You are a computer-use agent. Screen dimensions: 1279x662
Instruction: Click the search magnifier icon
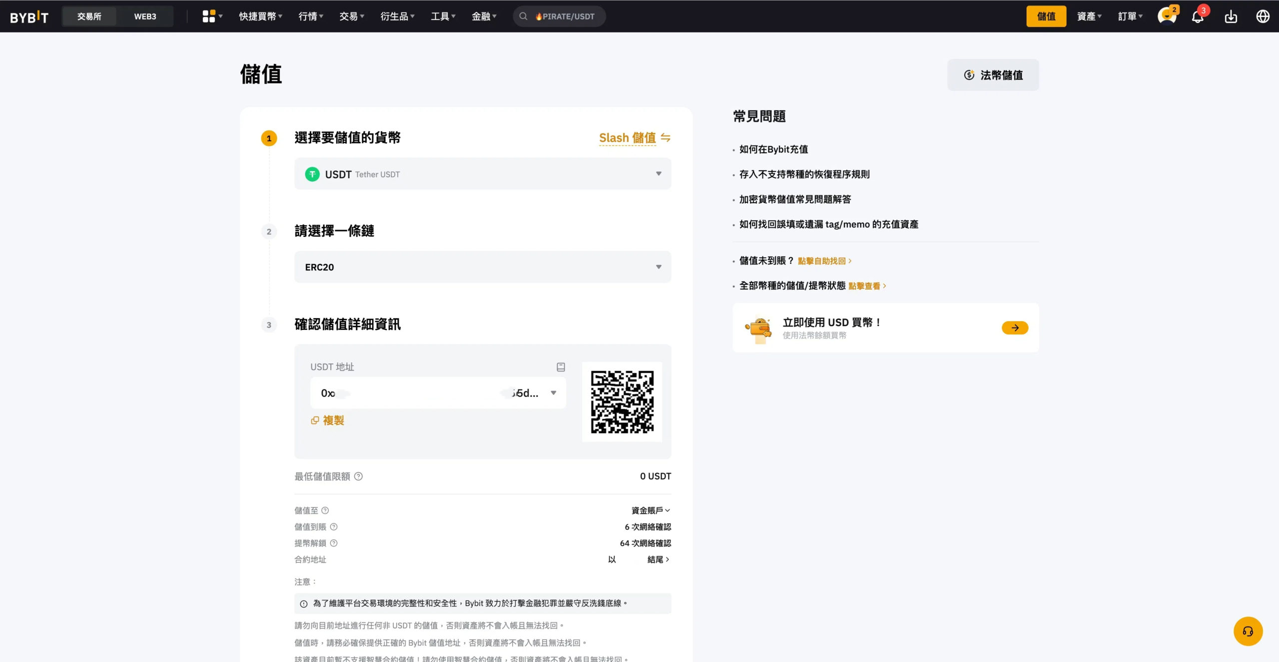pyautogui.click(x=523, y=16)
